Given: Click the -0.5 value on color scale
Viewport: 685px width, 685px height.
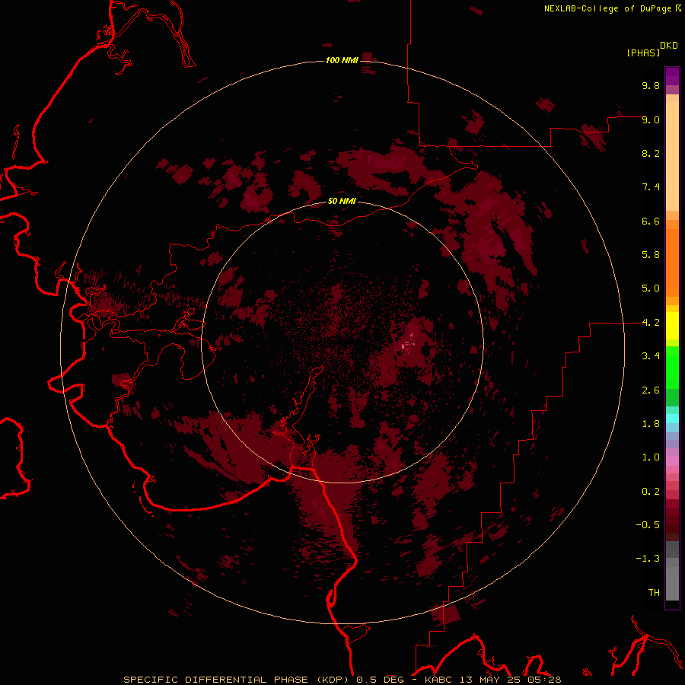Looking at the screenshot, I should (648, 525).
